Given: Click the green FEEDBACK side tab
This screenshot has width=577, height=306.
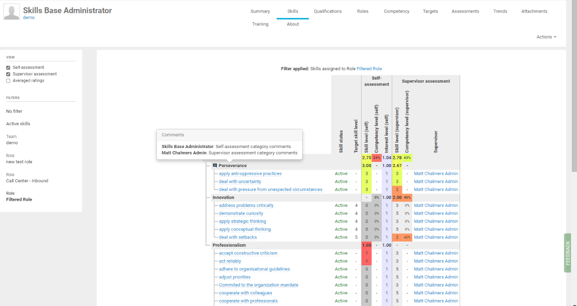Looking at the screenshot, I should click(567, 253).
